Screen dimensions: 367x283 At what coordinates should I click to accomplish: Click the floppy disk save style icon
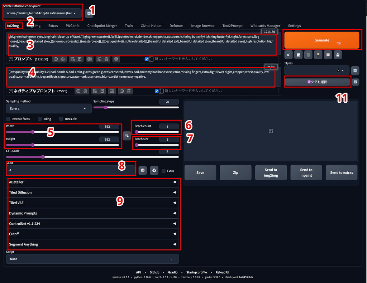pyautogui.click(x=337, y=55)
